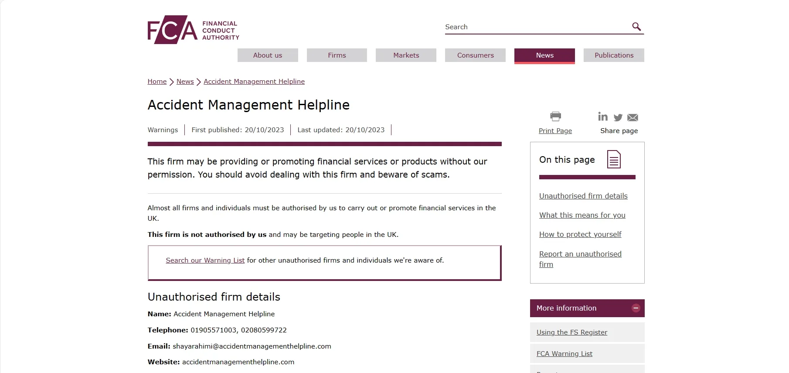The image size is (789, 373).
Task: Share page via Twitter bird icon
Action: click(618, 117)
